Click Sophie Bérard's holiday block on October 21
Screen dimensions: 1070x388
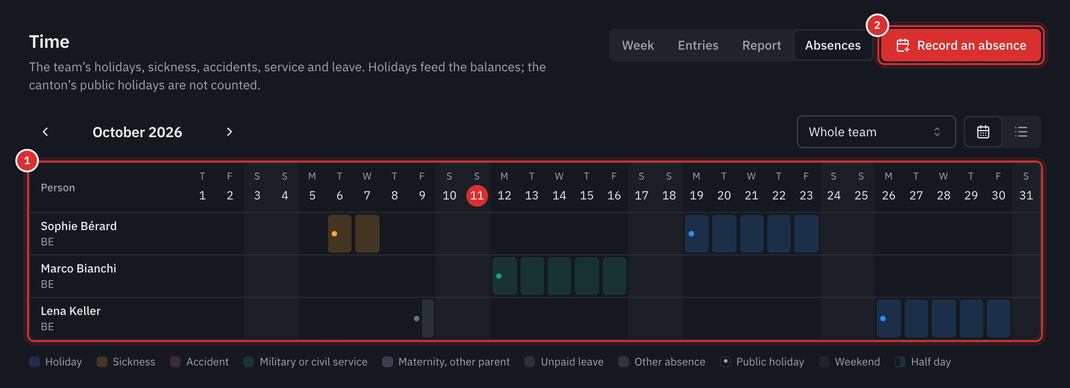pyautogui.click(x=752, y=234)
